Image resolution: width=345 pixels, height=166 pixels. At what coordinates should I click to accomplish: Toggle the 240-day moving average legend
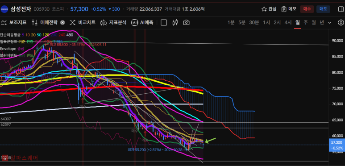(62, 35)
